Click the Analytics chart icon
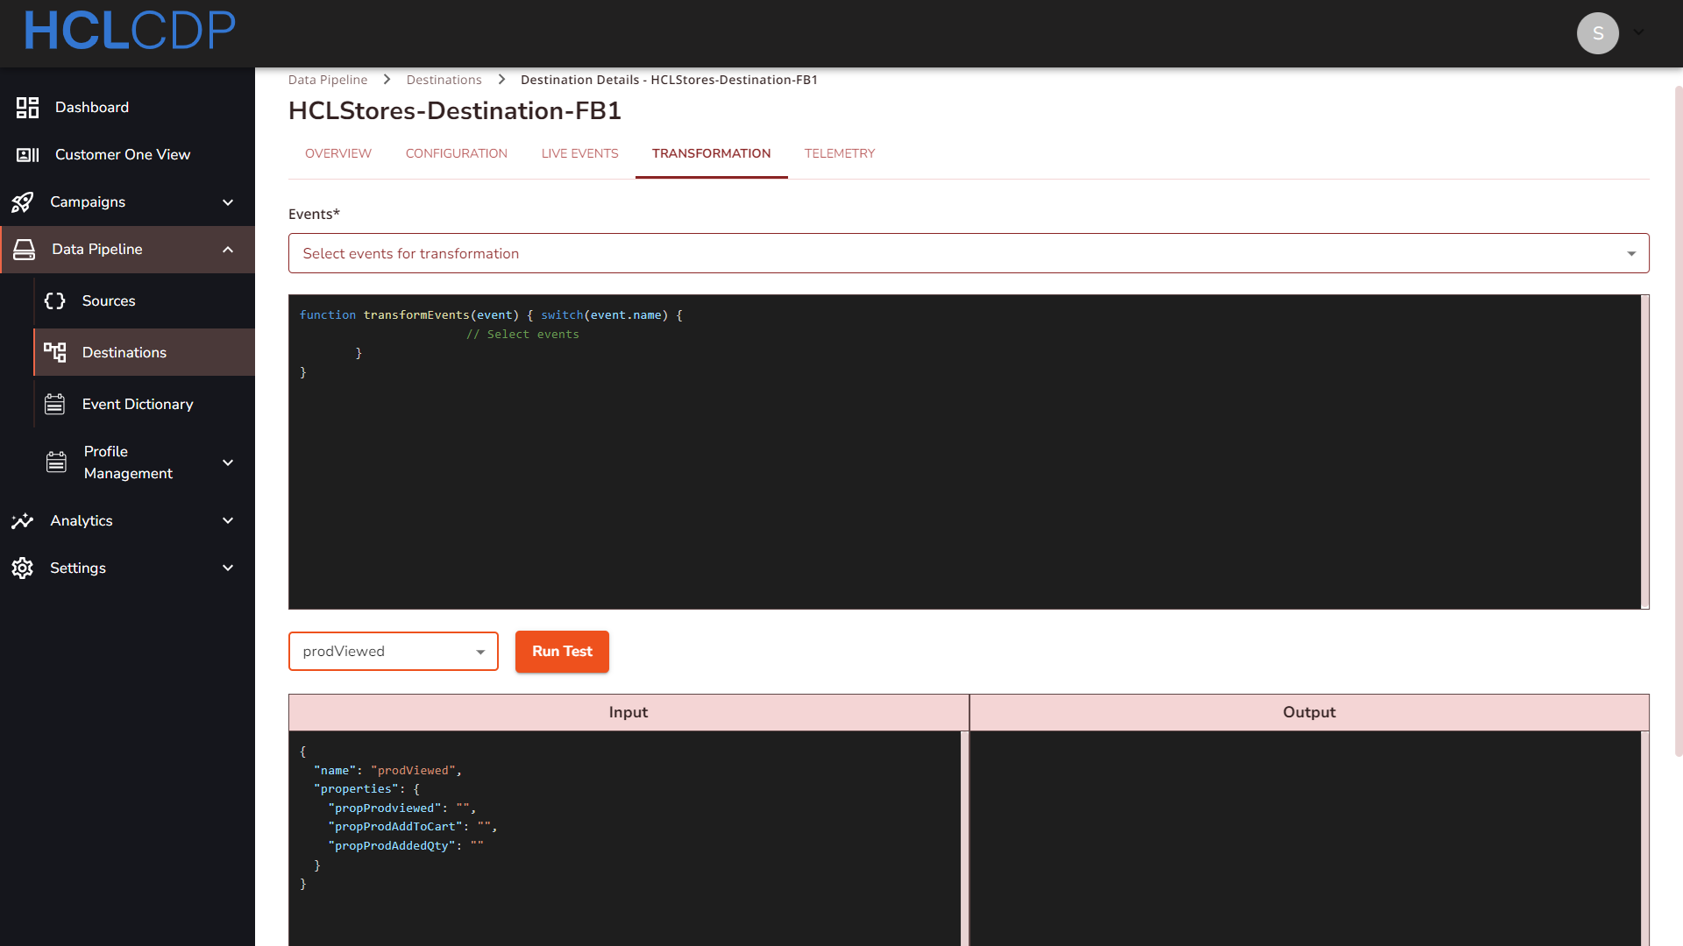 23,521
